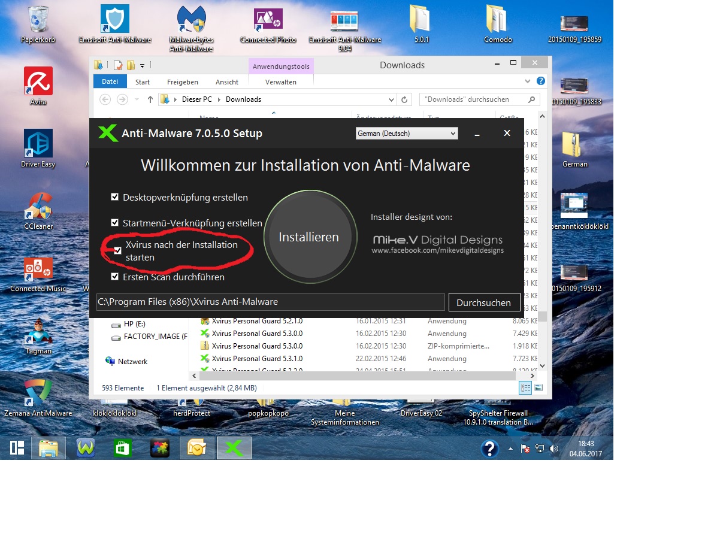714x539 pixels.
Task: Click the Action Center flag tray icon
Action: [525, 449]
